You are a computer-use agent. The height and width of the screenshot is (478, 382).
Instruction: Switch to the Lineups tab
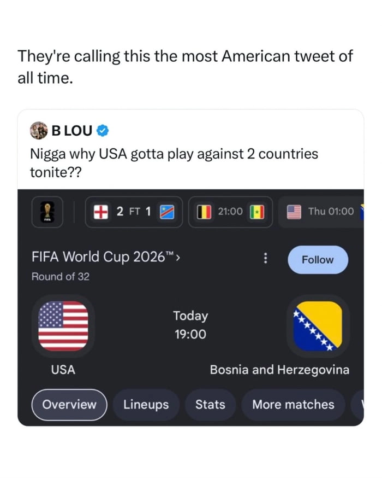pyautogui.click(x=146, y=405)
